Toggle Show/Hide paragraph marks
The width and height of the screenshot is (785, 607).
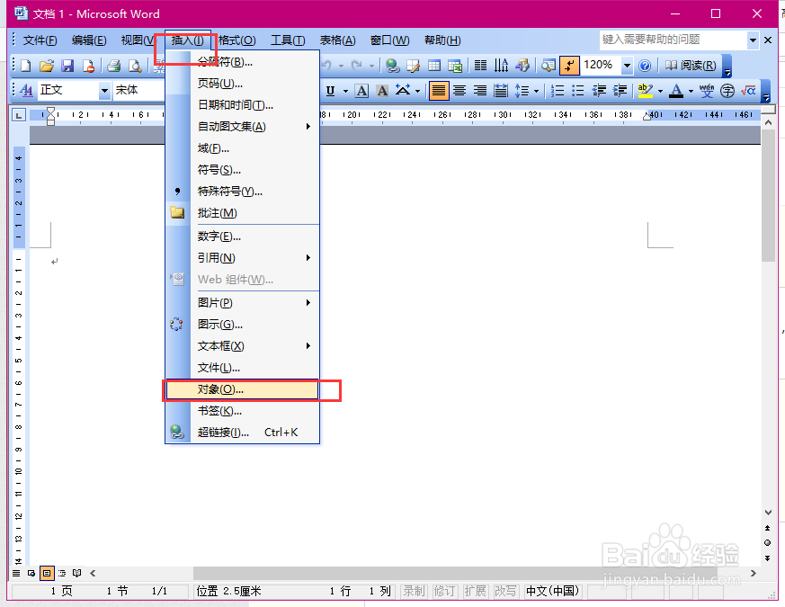pos(570,65)
